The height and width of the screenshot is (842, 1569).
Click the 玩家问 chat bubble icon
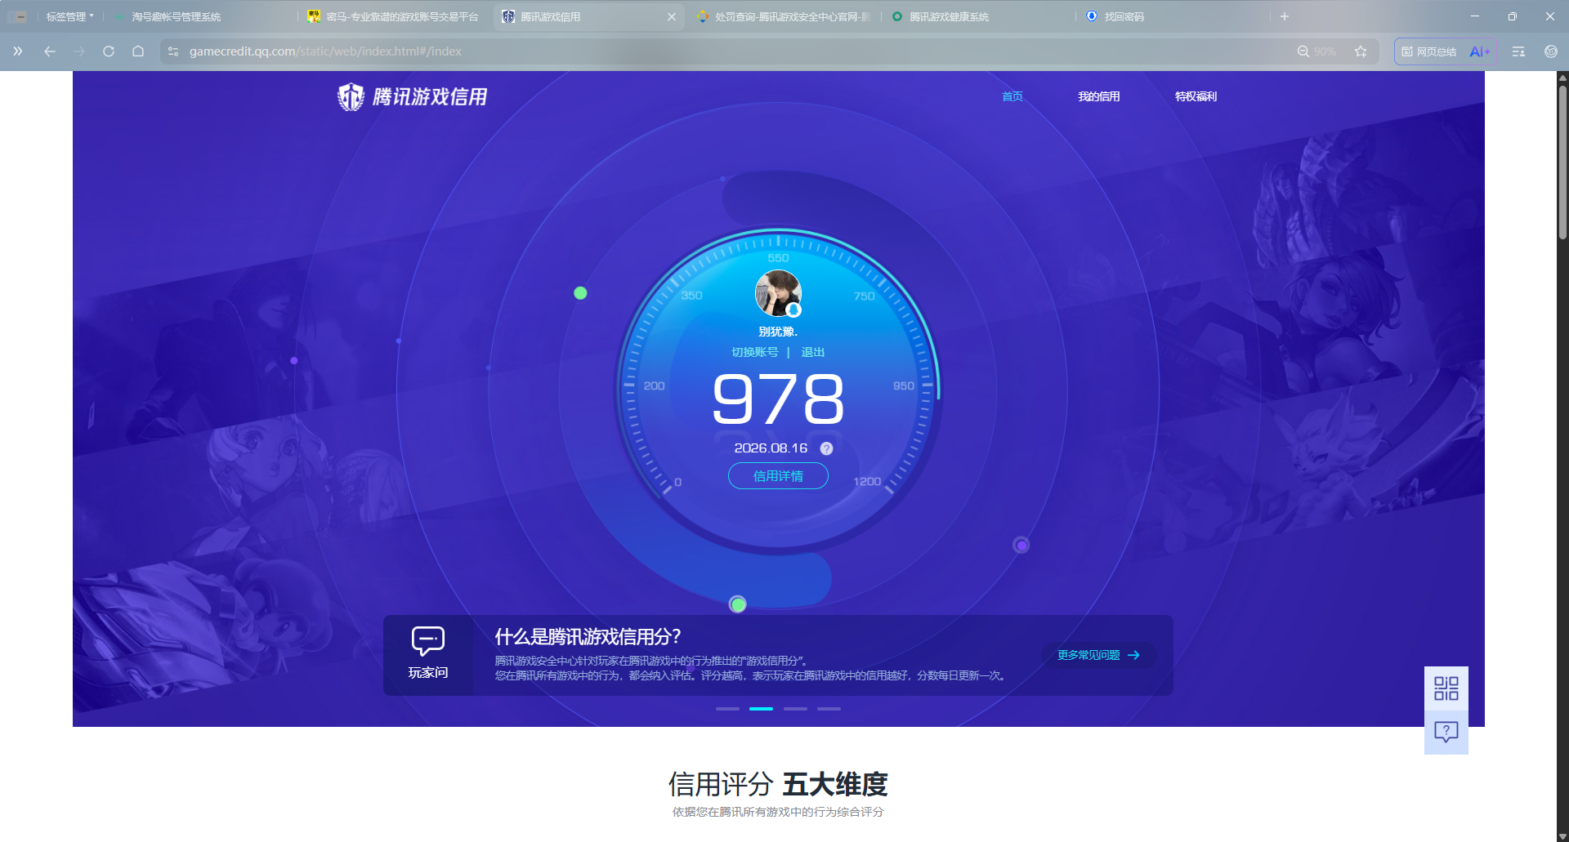click(x=428, y=641)
